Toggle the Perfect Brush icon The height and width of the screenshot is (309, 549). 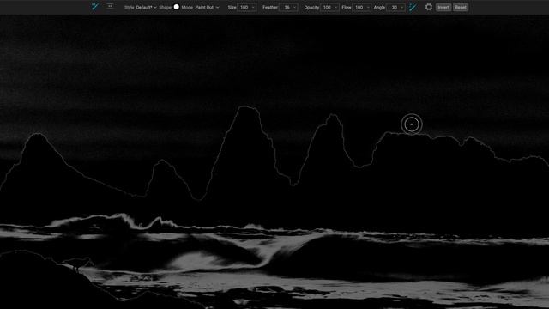(413, 7)
